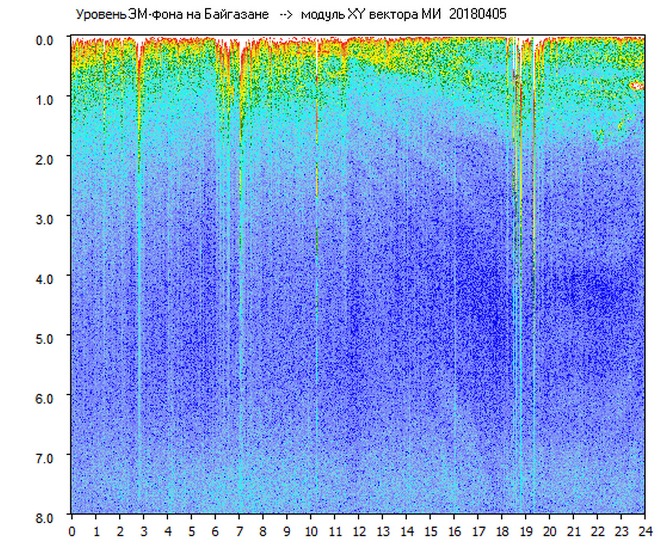Click the date 20180405 in the title
Viewport: 668px width, 549px height.
coord(477,15)
